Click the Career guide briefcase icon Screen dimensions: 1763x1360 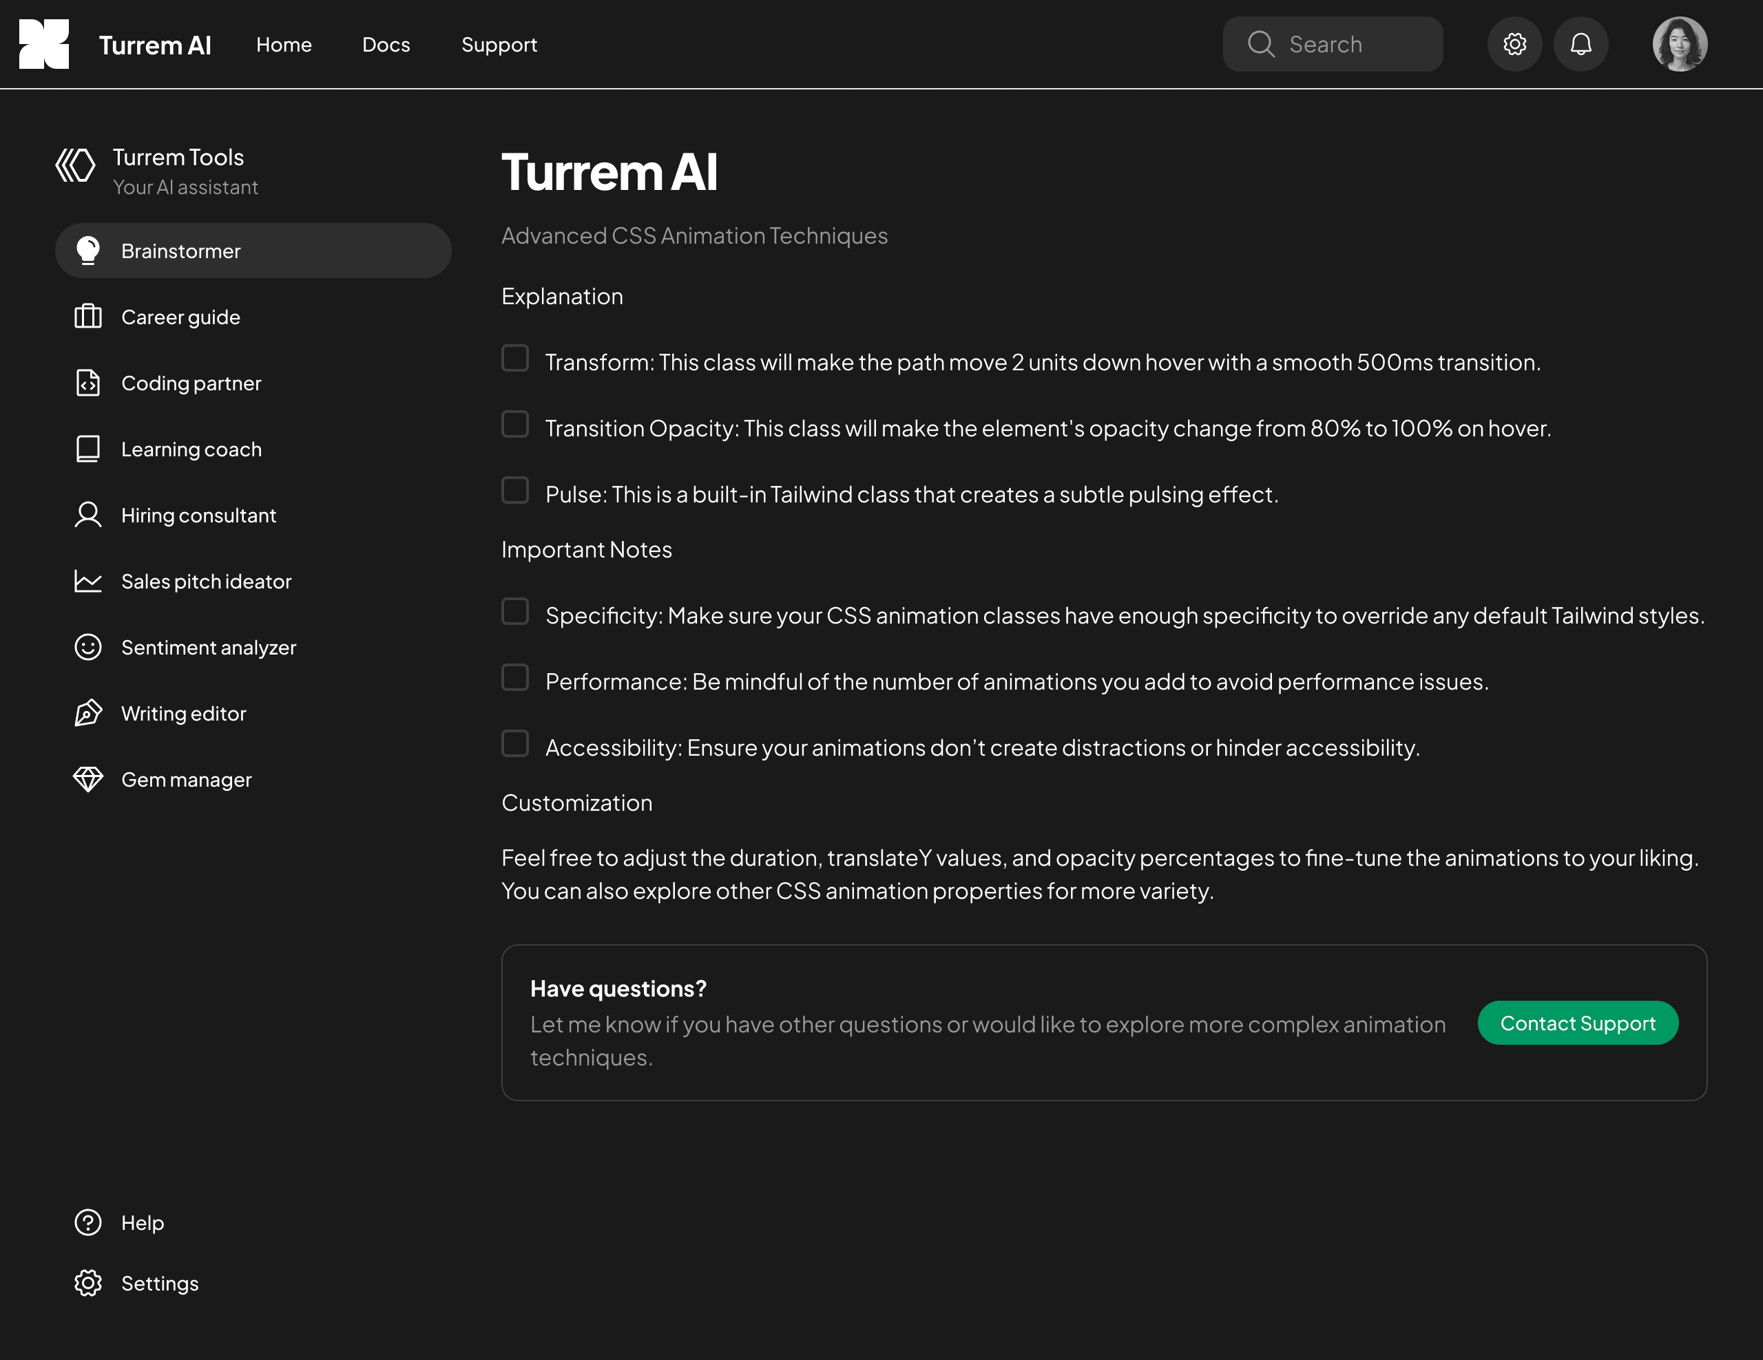[x=87, y=316]
